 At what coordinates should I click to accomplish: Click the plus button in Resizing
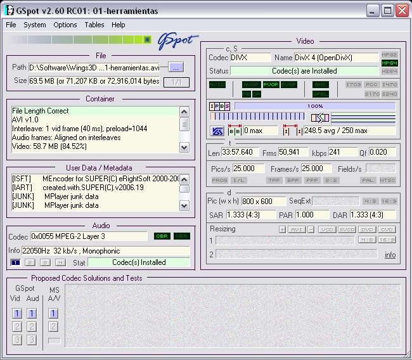coord(282,229)
